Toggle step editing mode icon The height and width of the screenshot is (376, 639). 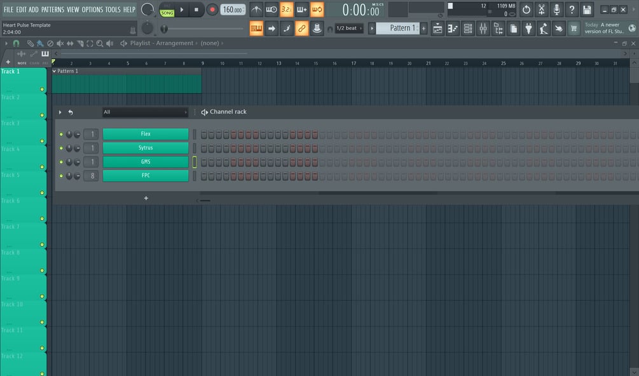(287, 29)
